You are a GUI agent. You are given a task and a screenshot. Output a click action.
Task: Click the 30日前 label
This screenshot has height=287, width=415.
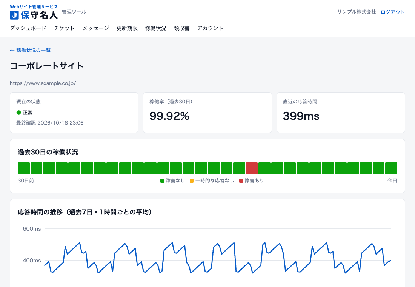point(26,181)
